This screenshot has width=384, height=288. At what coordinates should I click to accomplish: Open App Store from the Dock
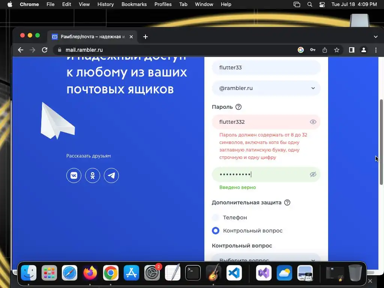[131, 273]
